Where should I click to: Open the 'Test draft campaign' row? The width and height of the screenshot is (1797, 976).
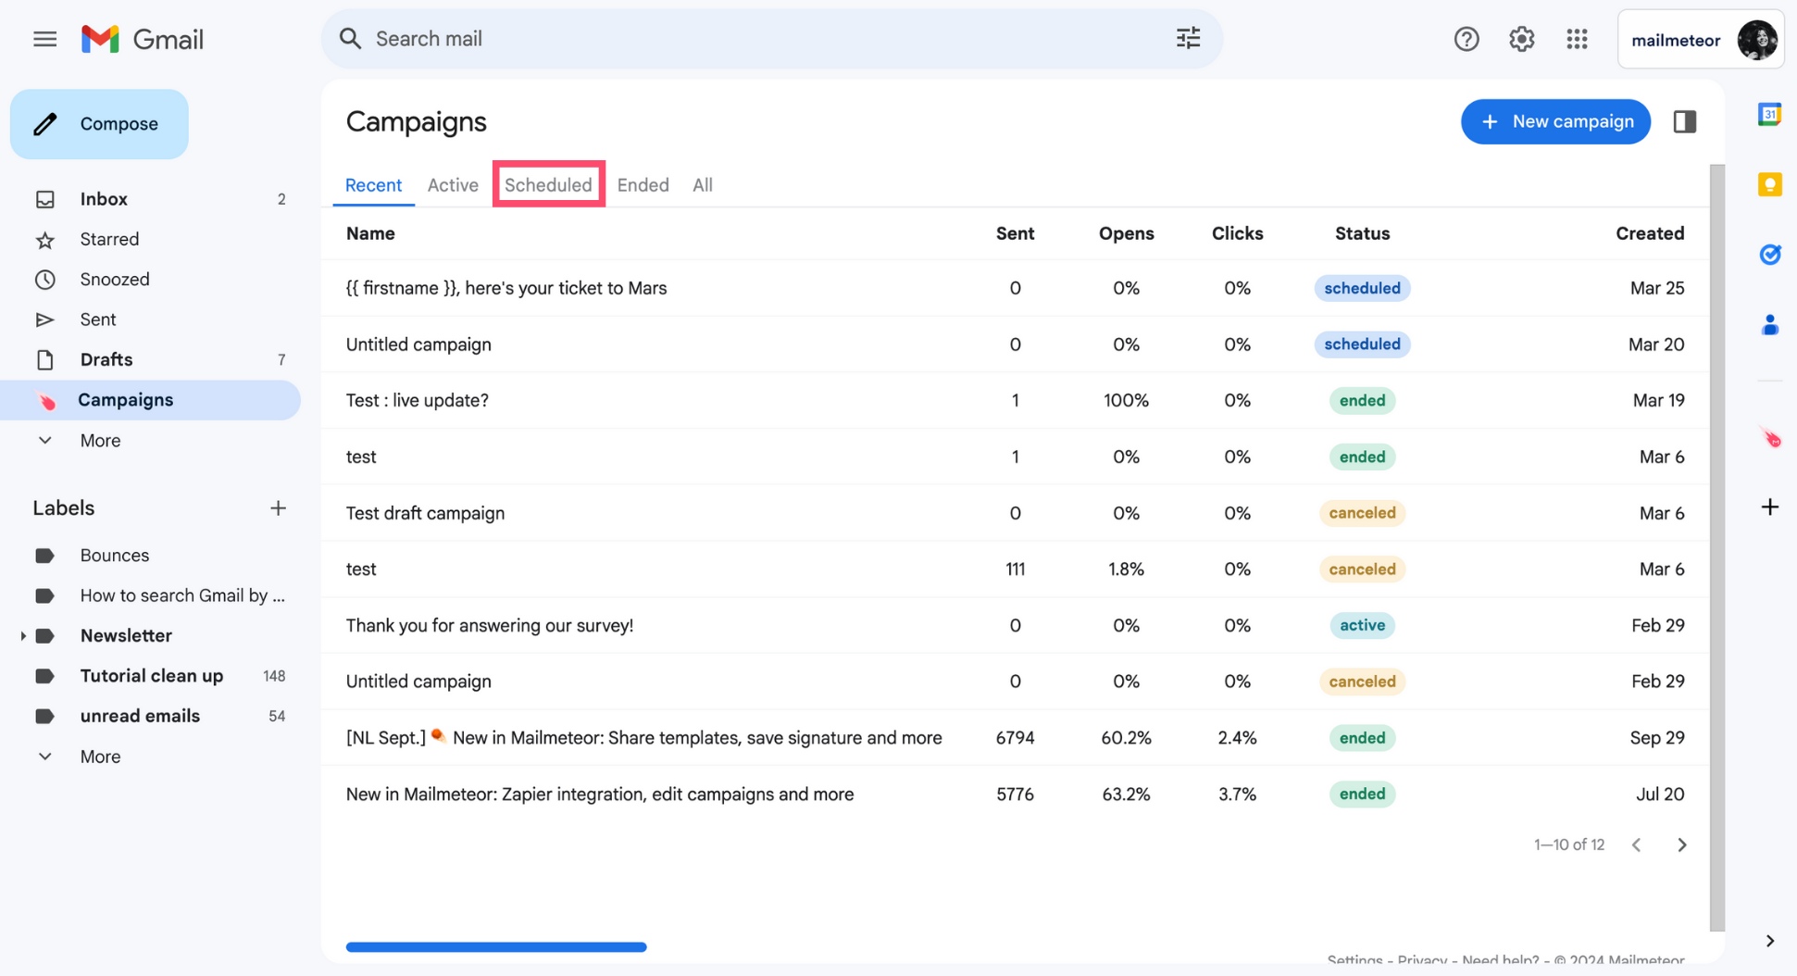tap(1015, 513)
